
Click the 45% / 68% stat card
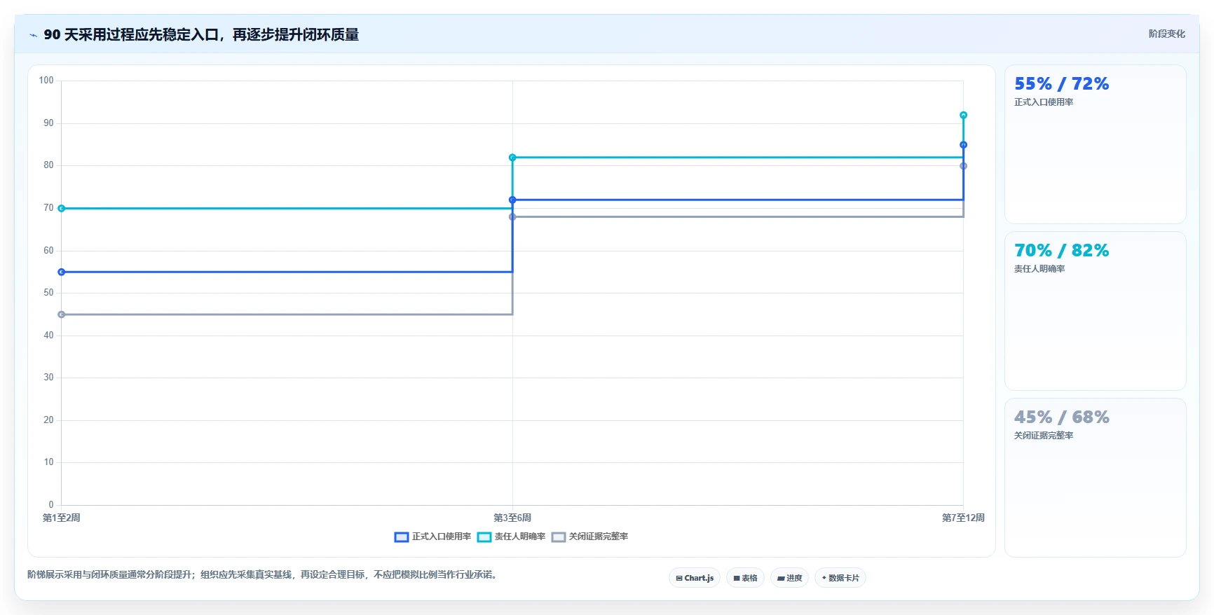click(x=1095, y=478)
